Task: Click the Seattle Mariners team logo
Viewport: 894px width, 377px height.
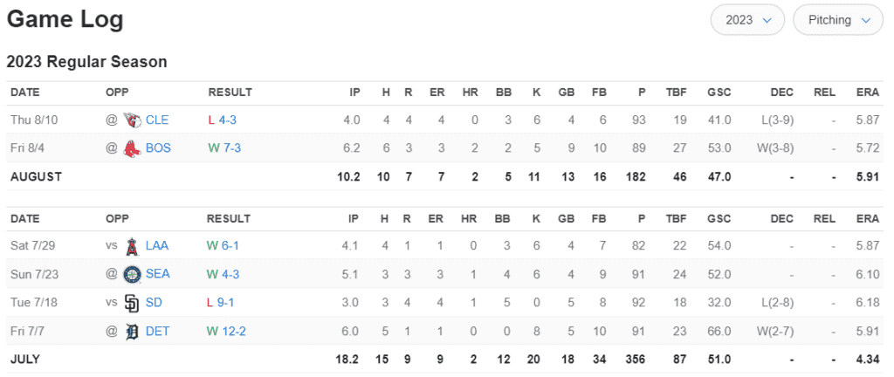Action: 131,275
